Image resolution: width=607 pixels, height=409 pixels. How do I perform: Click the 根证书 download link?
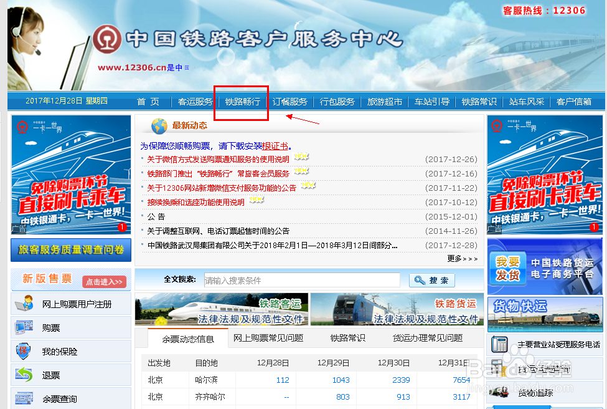275,146
